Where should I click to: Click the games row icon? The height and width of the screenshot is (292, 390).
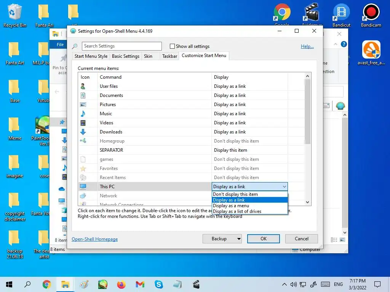click(83, 159)
